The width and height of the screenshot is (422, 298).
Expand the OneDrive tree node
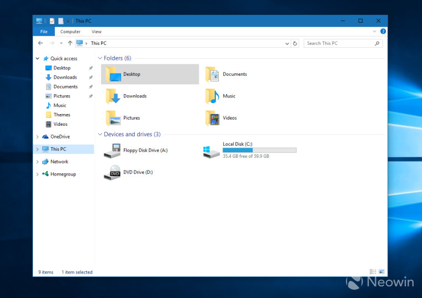pyautogui.click(x=37, y=137)
